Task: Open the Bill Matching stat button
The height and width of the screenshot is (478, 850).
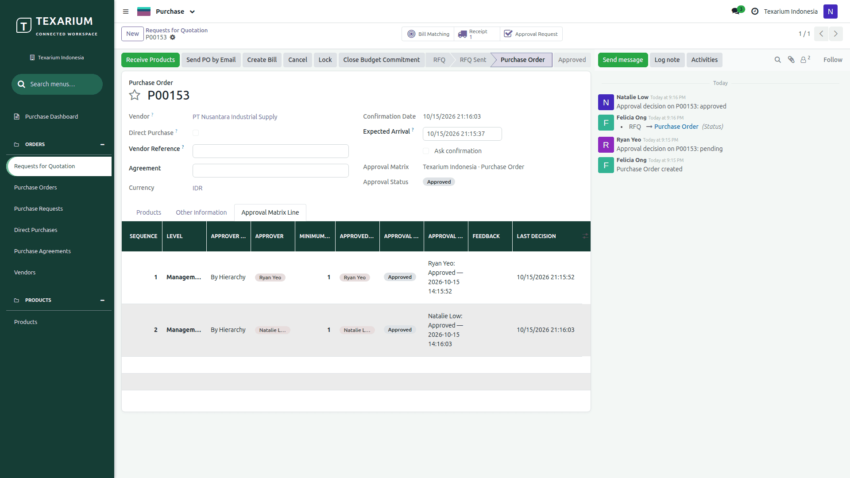Action: 428,34
